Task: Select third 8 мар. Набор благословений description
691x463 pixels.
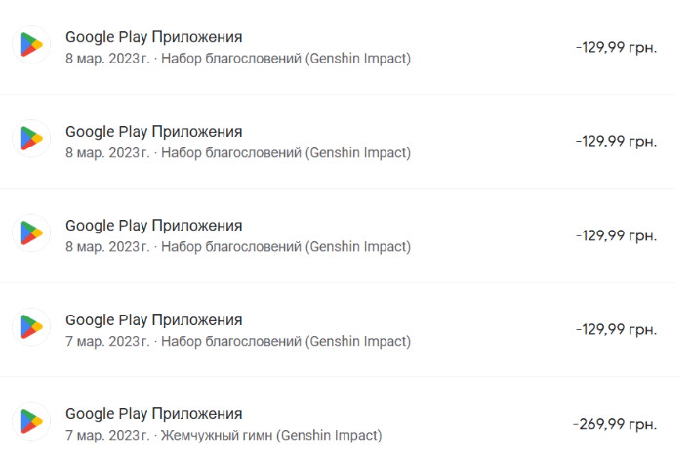Action: 238,247
